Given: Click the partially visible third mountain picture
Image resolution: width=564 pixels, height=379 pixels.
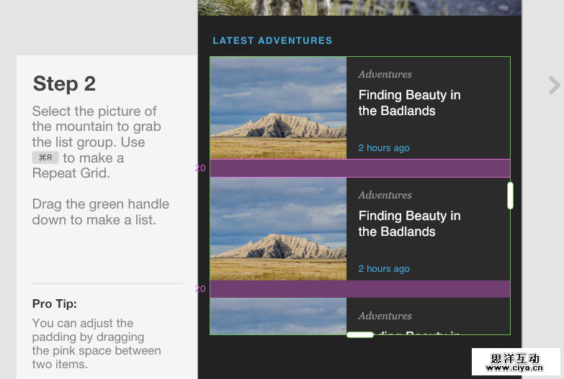Looking at the screenshot, I should point(278,316).
